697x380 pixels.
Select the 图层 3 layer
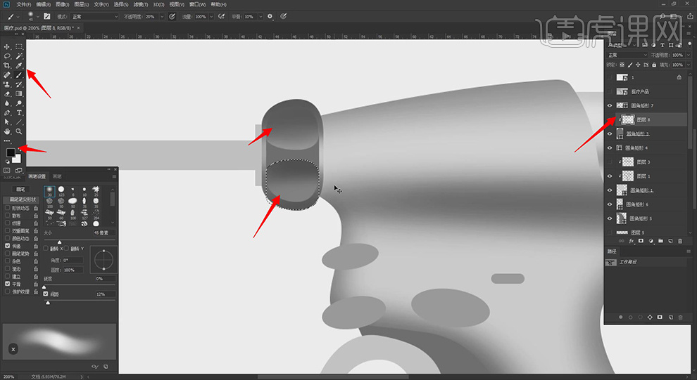coord(647,162)
